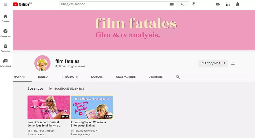Screen dimensions: 255x138
Task: Open notifications bell in top bar
Action: (x=237, y=4)
